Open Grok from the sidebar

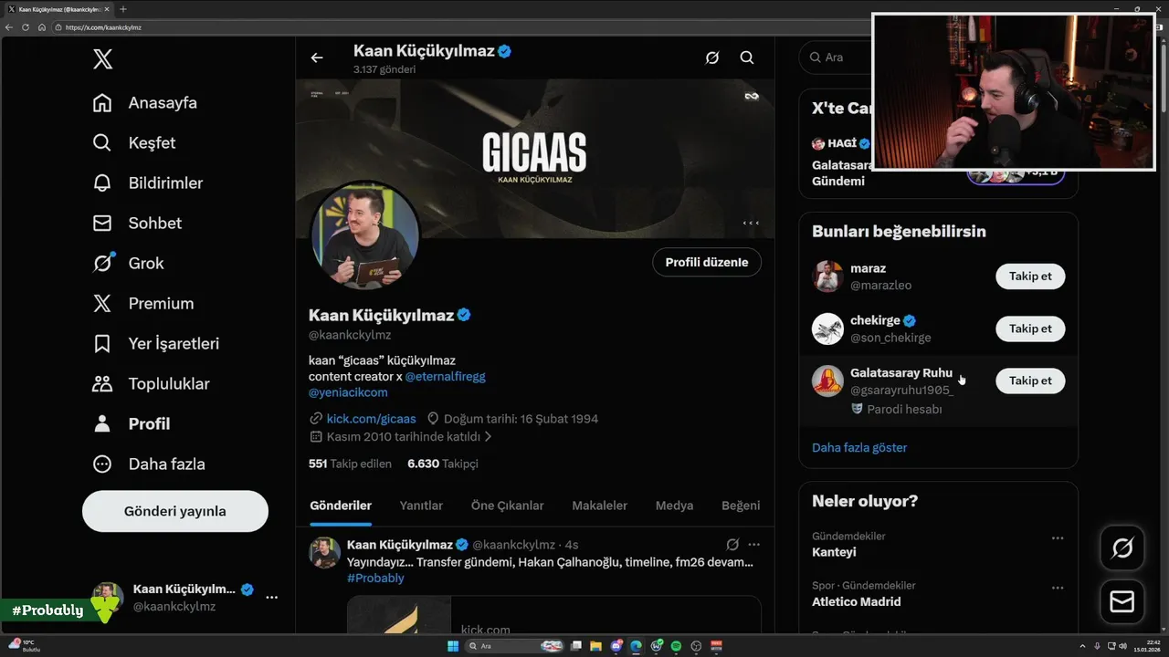(x=128, y=263)
